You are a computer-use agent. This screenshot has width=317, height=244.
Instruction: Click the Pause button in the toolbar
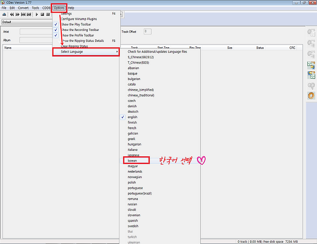tap(48, 15)
